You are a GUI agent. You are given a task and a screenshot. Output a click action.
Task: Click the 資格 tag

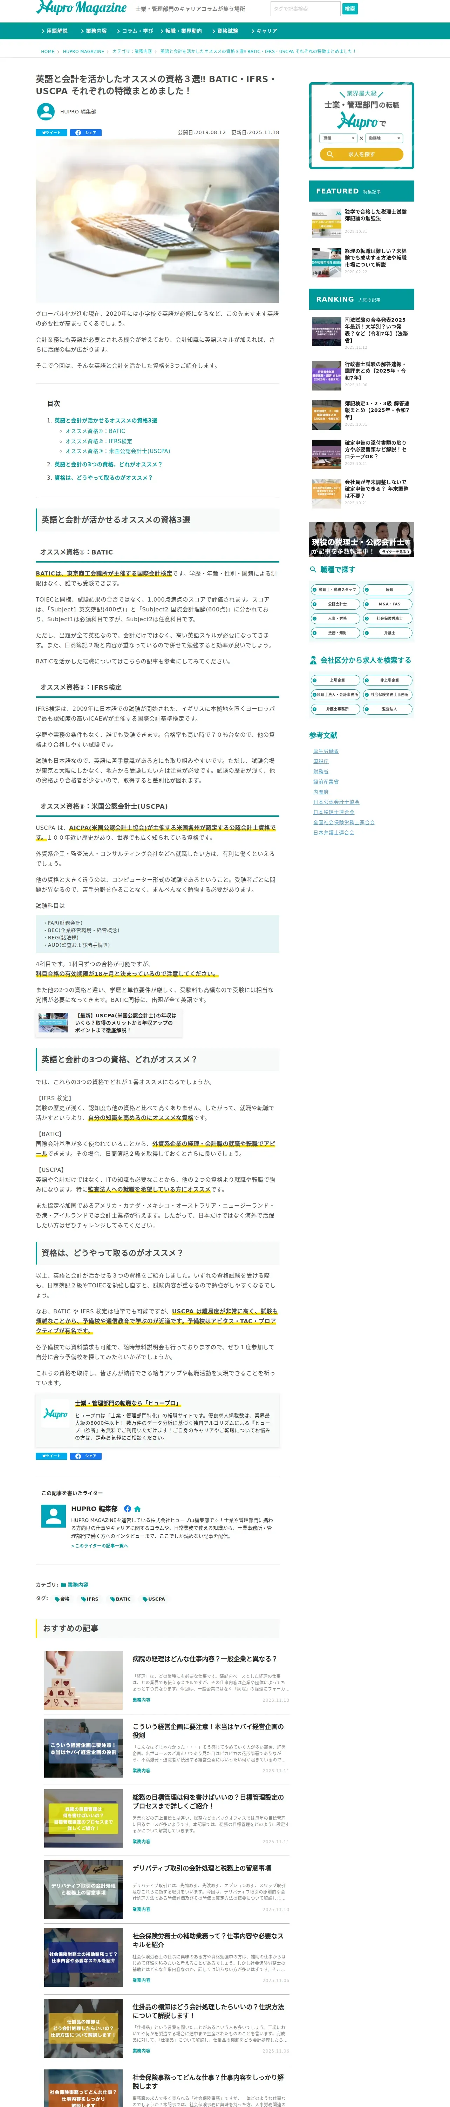(62, 1599)
